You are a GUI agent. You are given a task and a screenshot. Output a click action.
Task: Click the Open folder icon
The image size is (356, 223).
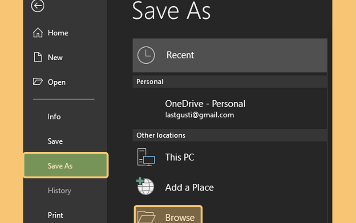[x=38, y=82]
